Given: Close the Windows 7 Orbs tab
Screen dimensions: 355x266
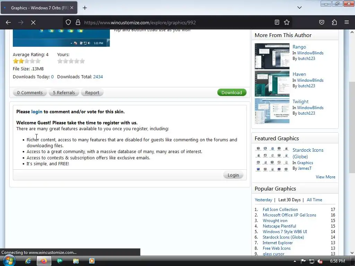Looking at the screenshot, I should pyautogui.click(x=71, y=8).
